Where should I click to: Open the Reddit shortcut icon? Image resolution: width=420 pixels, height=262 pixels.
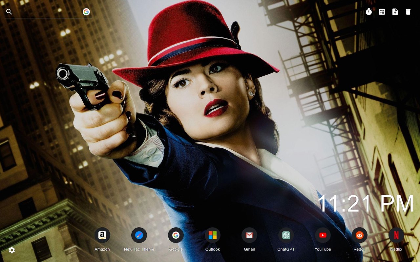[360, 235]
